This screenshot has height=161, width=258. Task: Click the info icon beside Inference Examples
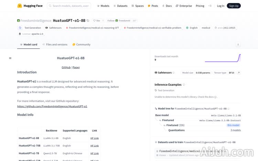point(184,85)
